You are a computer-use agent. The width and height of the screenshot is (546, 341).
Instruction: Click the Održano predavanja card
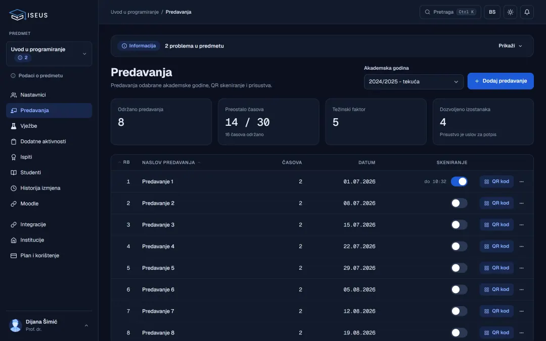(x=161, y=122)
